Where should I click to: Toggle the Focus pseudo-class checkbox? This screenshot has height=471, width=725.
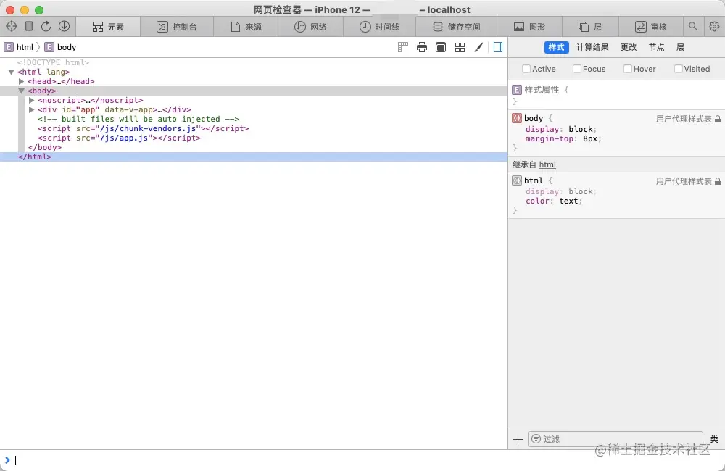577,69
